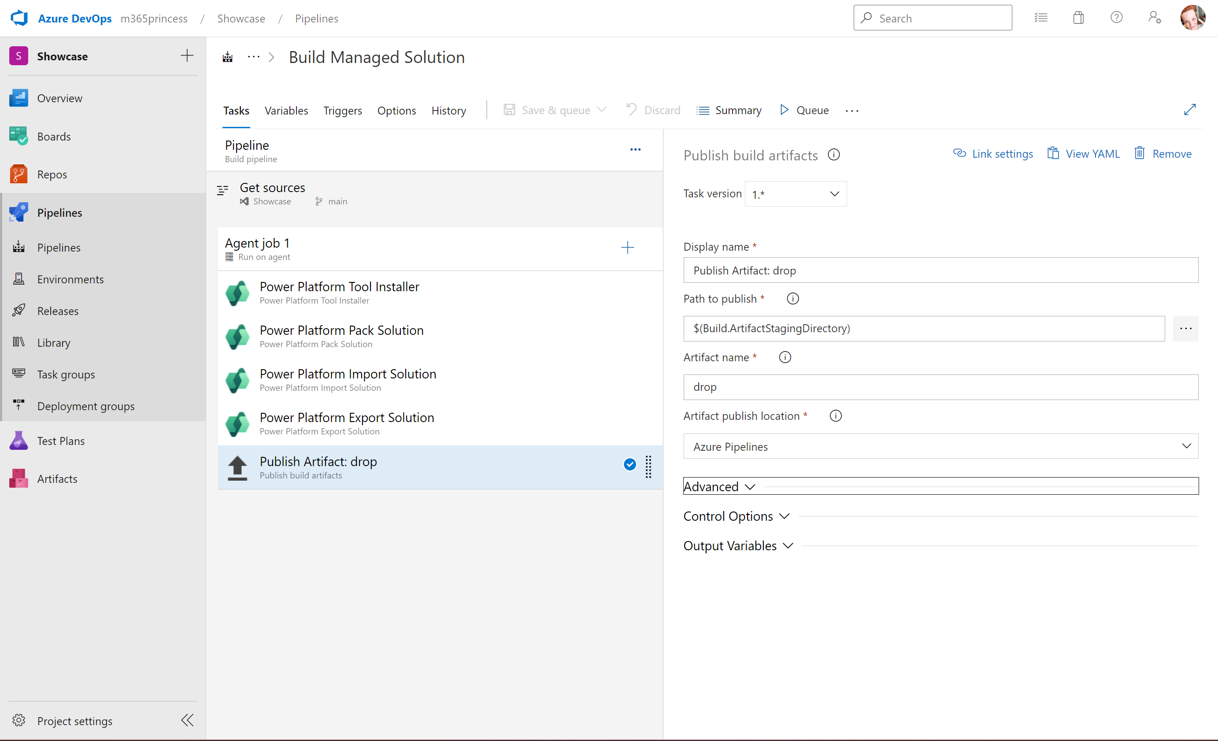Screen dimensions: 1218x741
Task: Switch to the Options tab
Action: pyautogui.click(x=396, y=110)
